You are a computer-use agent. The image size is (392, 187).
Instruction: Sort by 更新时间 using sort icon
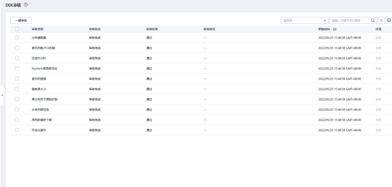pos(335,29)
